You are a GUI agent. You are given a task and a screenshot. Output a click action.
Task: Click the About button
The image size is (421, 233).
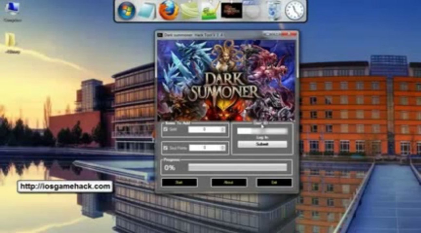point(229,183)
